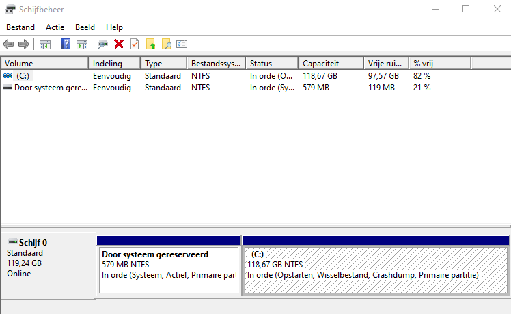This screenshot has width=511, height=314.
Task: Click 'In orde (Sy...' status cell
Action: 272,88
